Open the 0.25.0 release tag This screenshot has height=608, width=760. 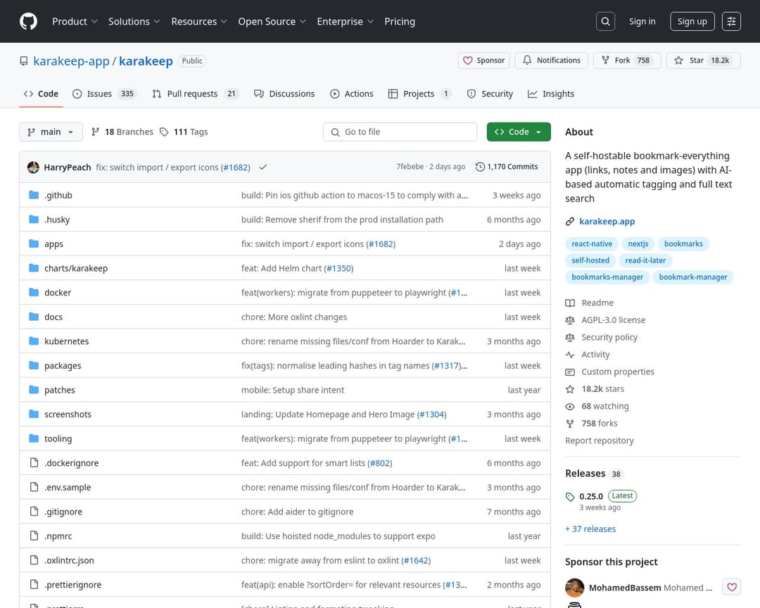click(x=591, y=496)
